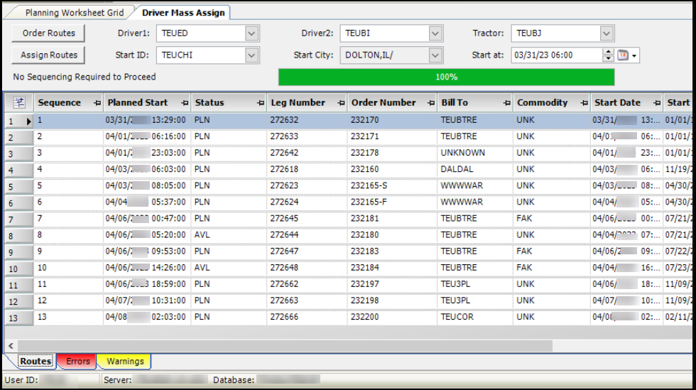
Task: Click the Start at date field
Action: click(x=557, y=55)
